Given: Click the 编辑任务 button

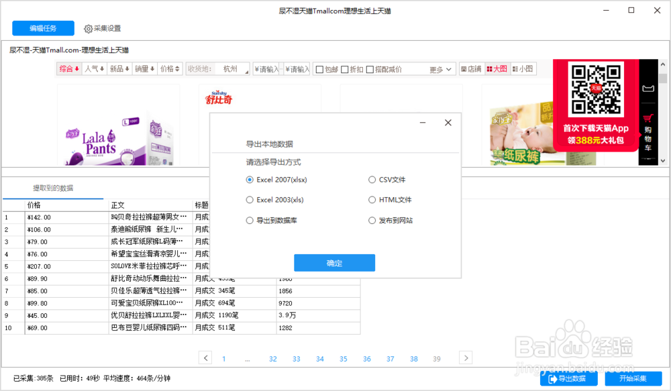Looking at the screenshot, I should (43, 28).
